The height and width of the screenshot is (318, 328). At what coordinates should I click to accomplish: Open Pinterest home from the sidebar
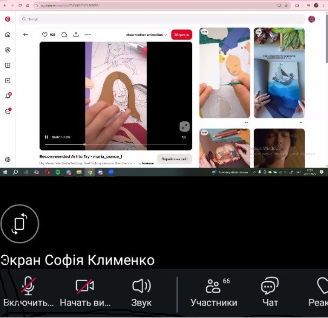pos(8,35)
